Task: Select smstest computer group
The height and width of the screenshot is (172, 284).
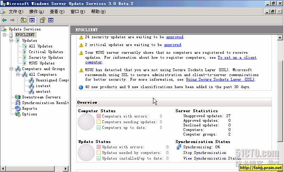Action: [43, 92]
